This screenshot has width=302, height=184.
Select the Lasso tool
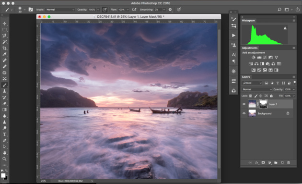coord(4,36)
